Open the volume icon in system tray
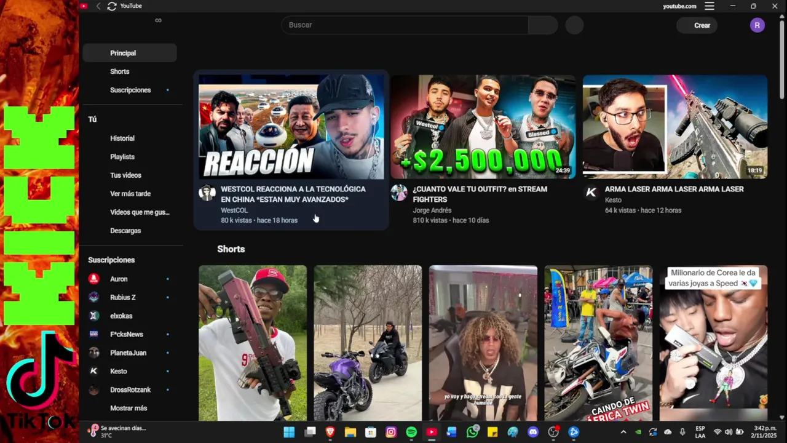 click(729, 432)
